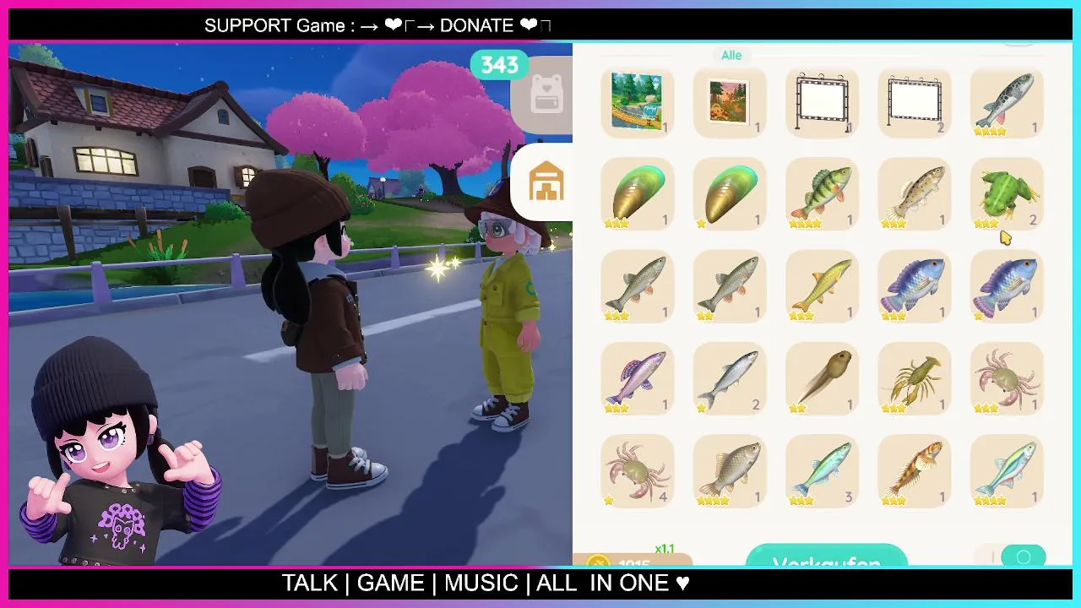Select the autumn forest painting item

pos(730,102)
